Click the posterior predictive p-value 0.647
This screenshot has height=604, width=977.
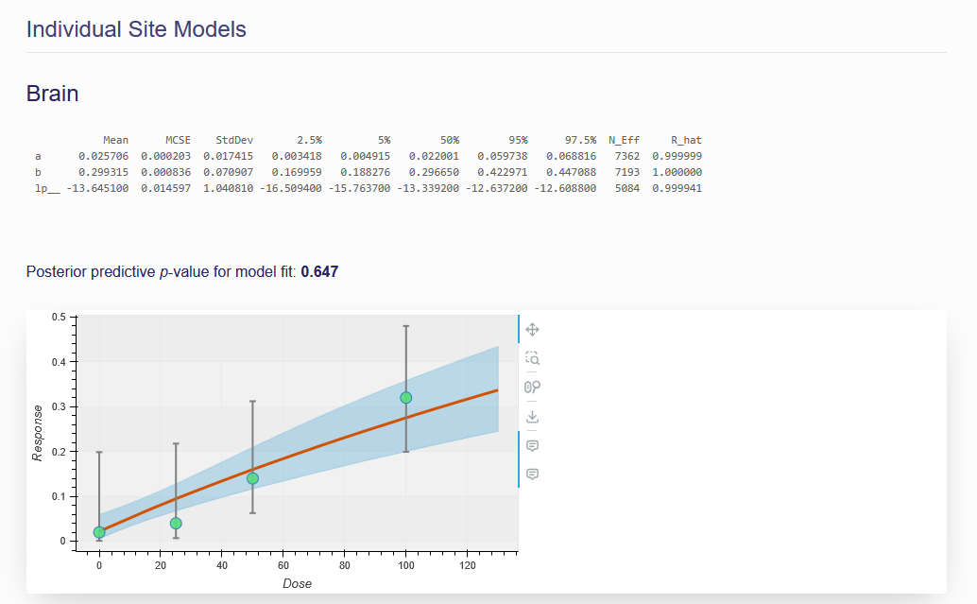click(x=319, y=272)
